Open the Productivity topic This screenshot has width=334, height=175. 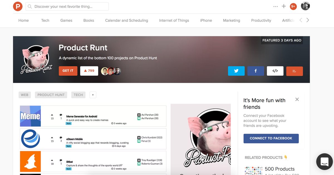point(261,20)
